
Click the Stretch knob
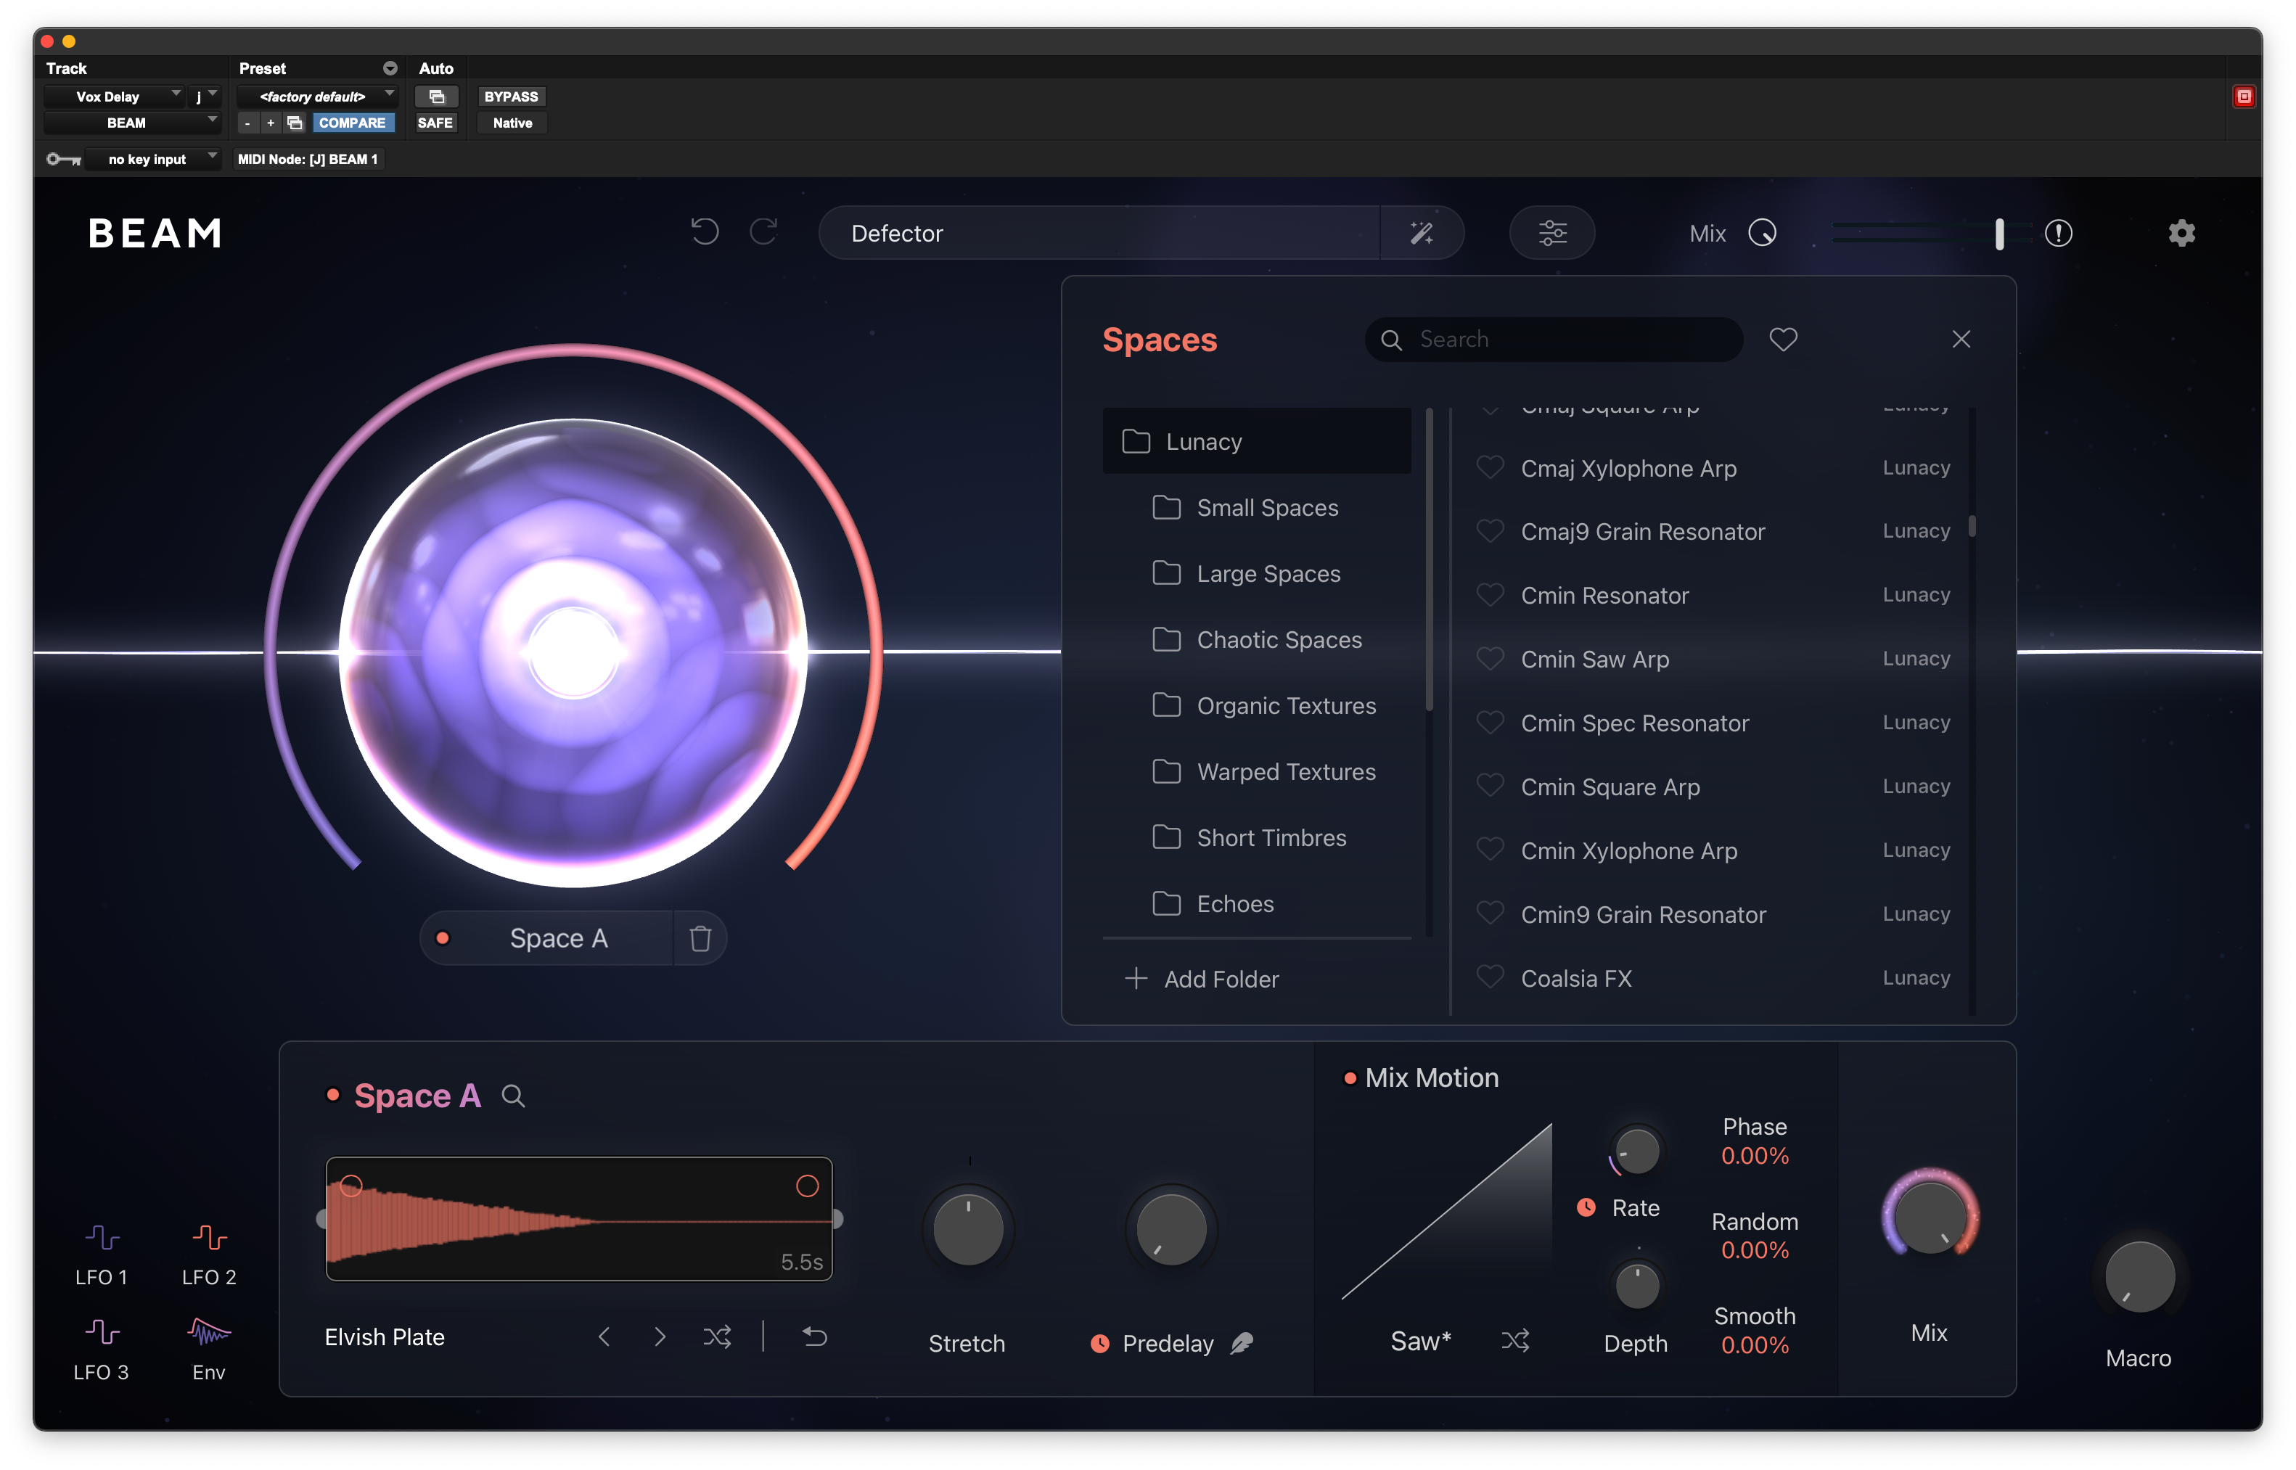pos(967,1228)
